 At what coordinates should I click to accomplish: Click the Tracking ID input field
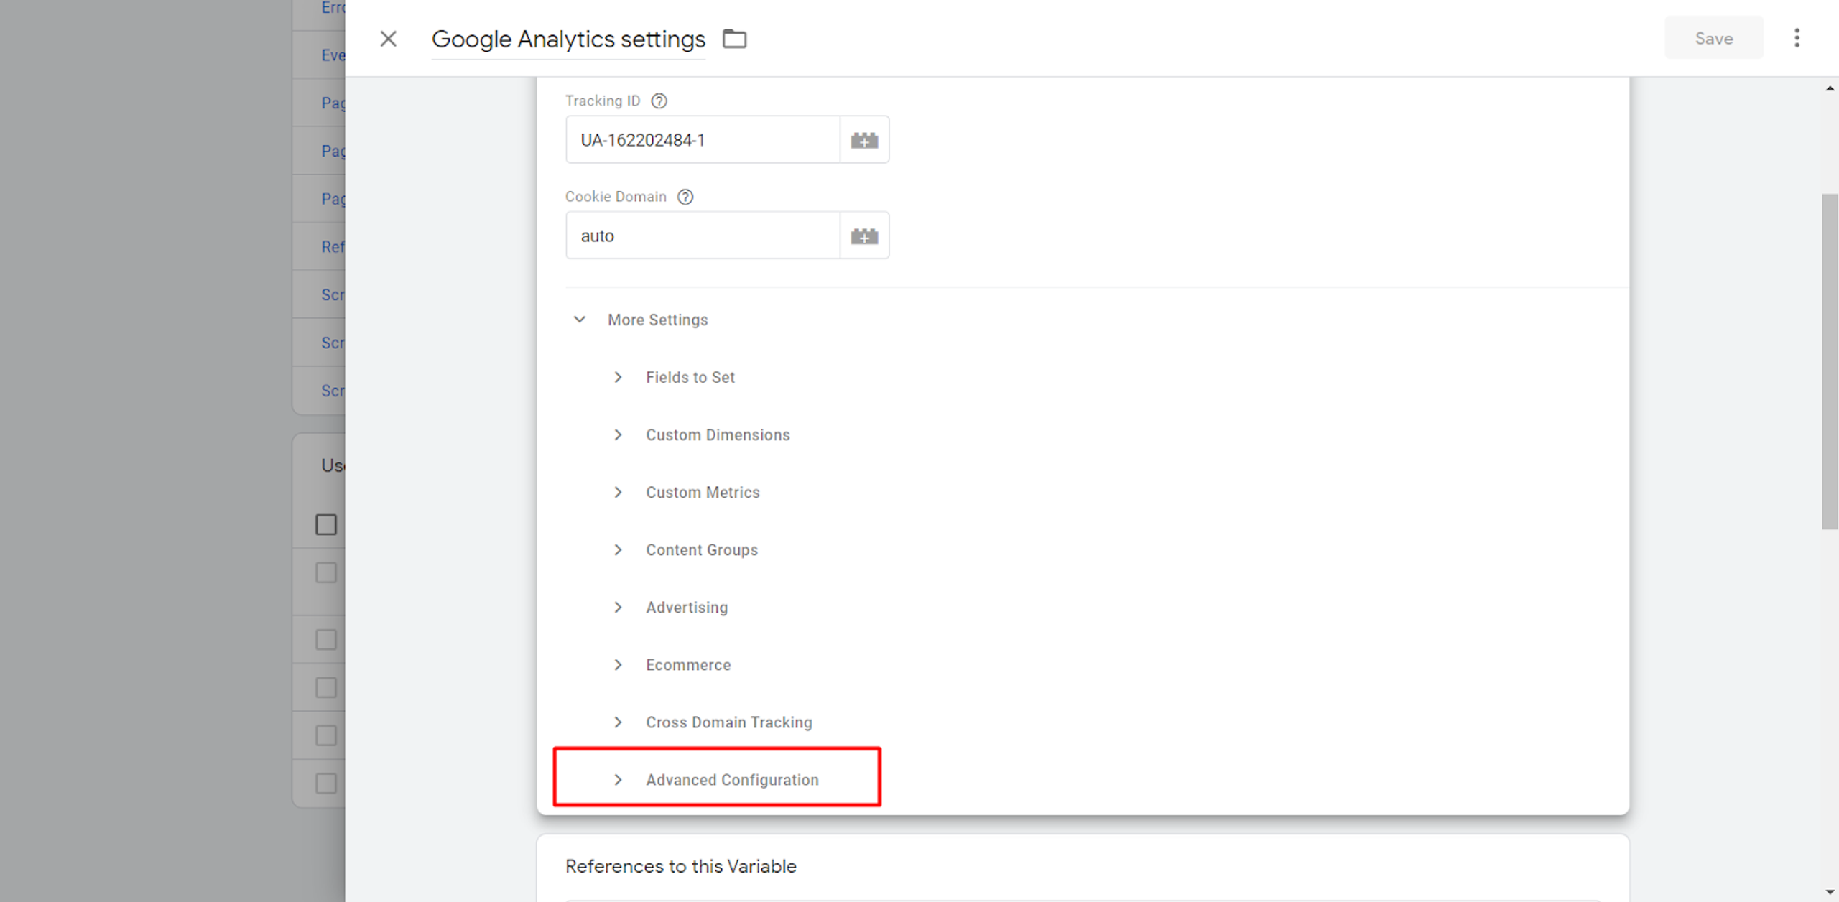[703, 140]
